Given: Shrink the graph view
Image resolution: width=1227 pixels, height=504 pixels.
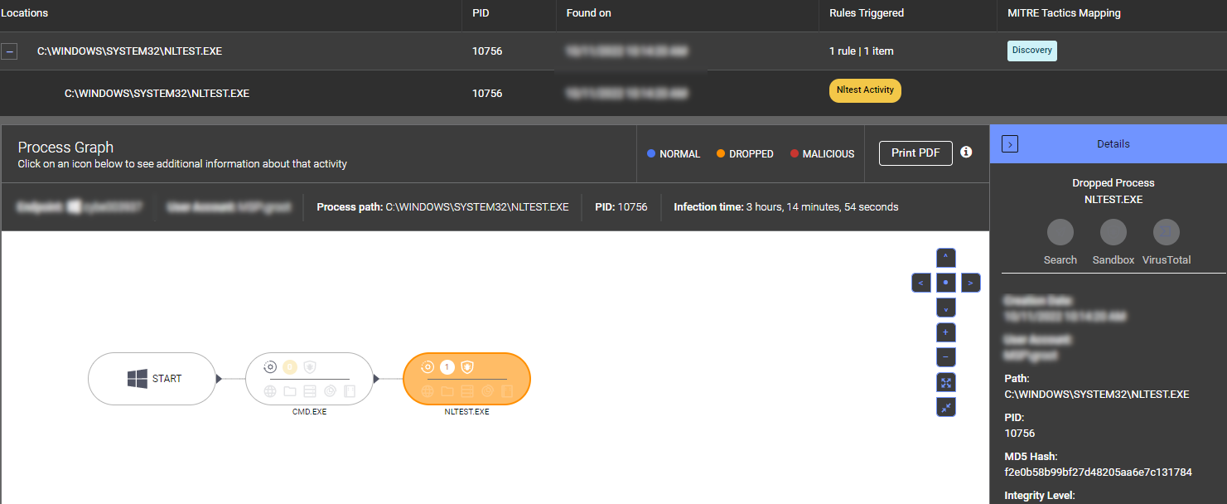Looking at the screenshot, I should (945, 407).
